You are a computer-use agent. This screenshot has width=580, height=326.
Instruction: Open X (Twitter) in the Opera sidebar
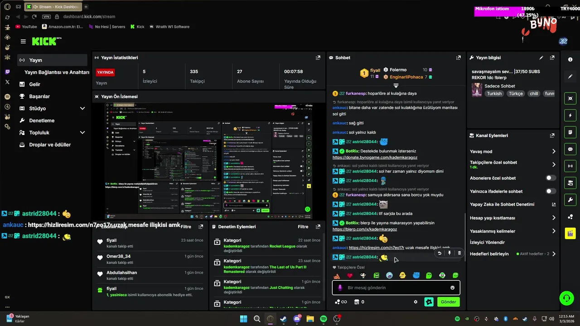coord(7,82)
